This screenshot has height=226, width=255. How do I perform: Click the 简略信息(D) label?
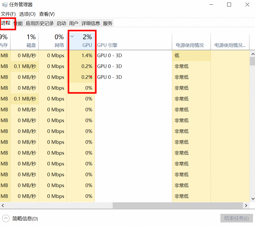(x=25, y=219)
